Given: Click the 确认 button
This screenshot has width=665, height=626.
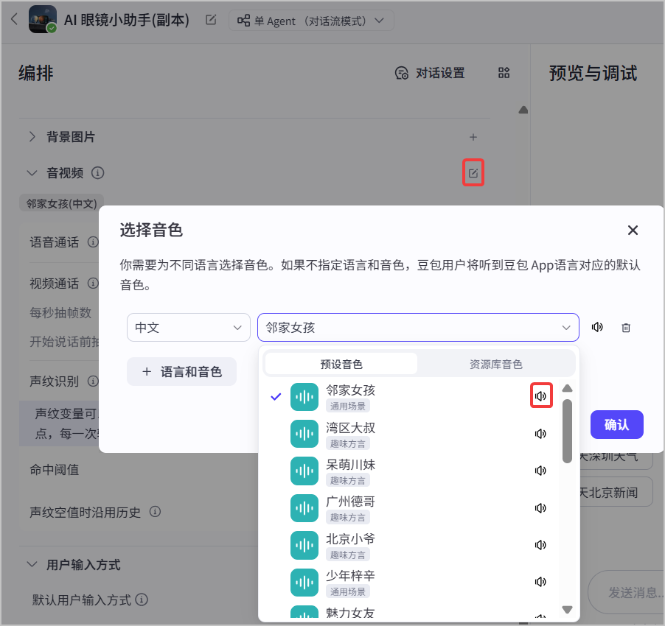Looking at the screenshot, I should 616,424.
